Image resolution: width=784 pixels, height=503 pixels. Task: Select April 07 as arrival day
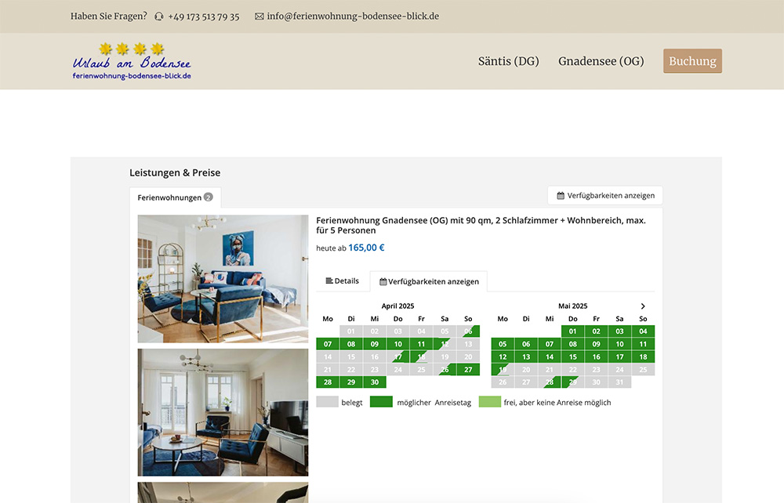pyautogui.click(x=328, y=344)
